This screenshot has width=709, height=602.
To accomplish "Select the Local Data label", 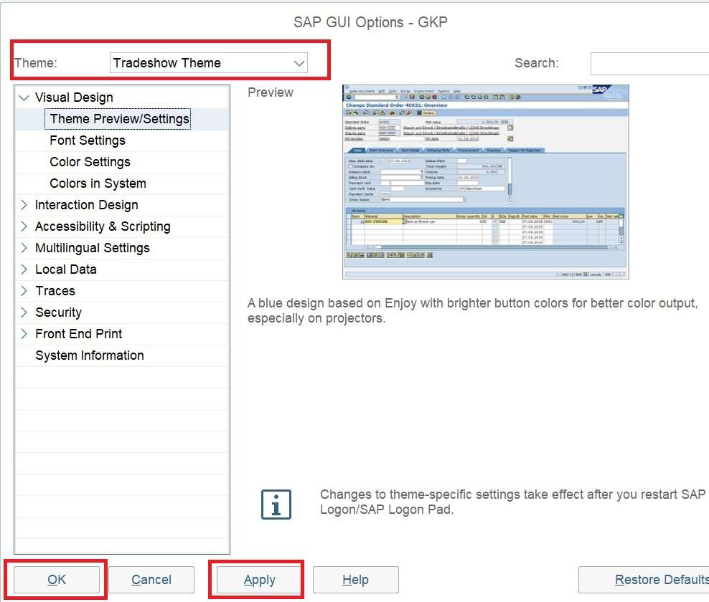I will coord(65,269).
